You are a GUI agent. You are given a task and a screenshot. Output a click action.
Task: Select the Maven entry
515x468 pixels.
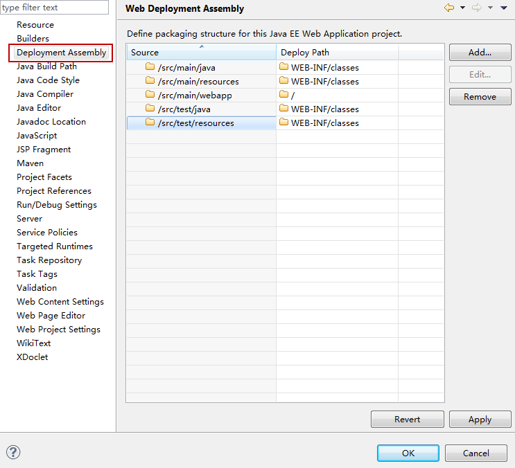point(30,163)
